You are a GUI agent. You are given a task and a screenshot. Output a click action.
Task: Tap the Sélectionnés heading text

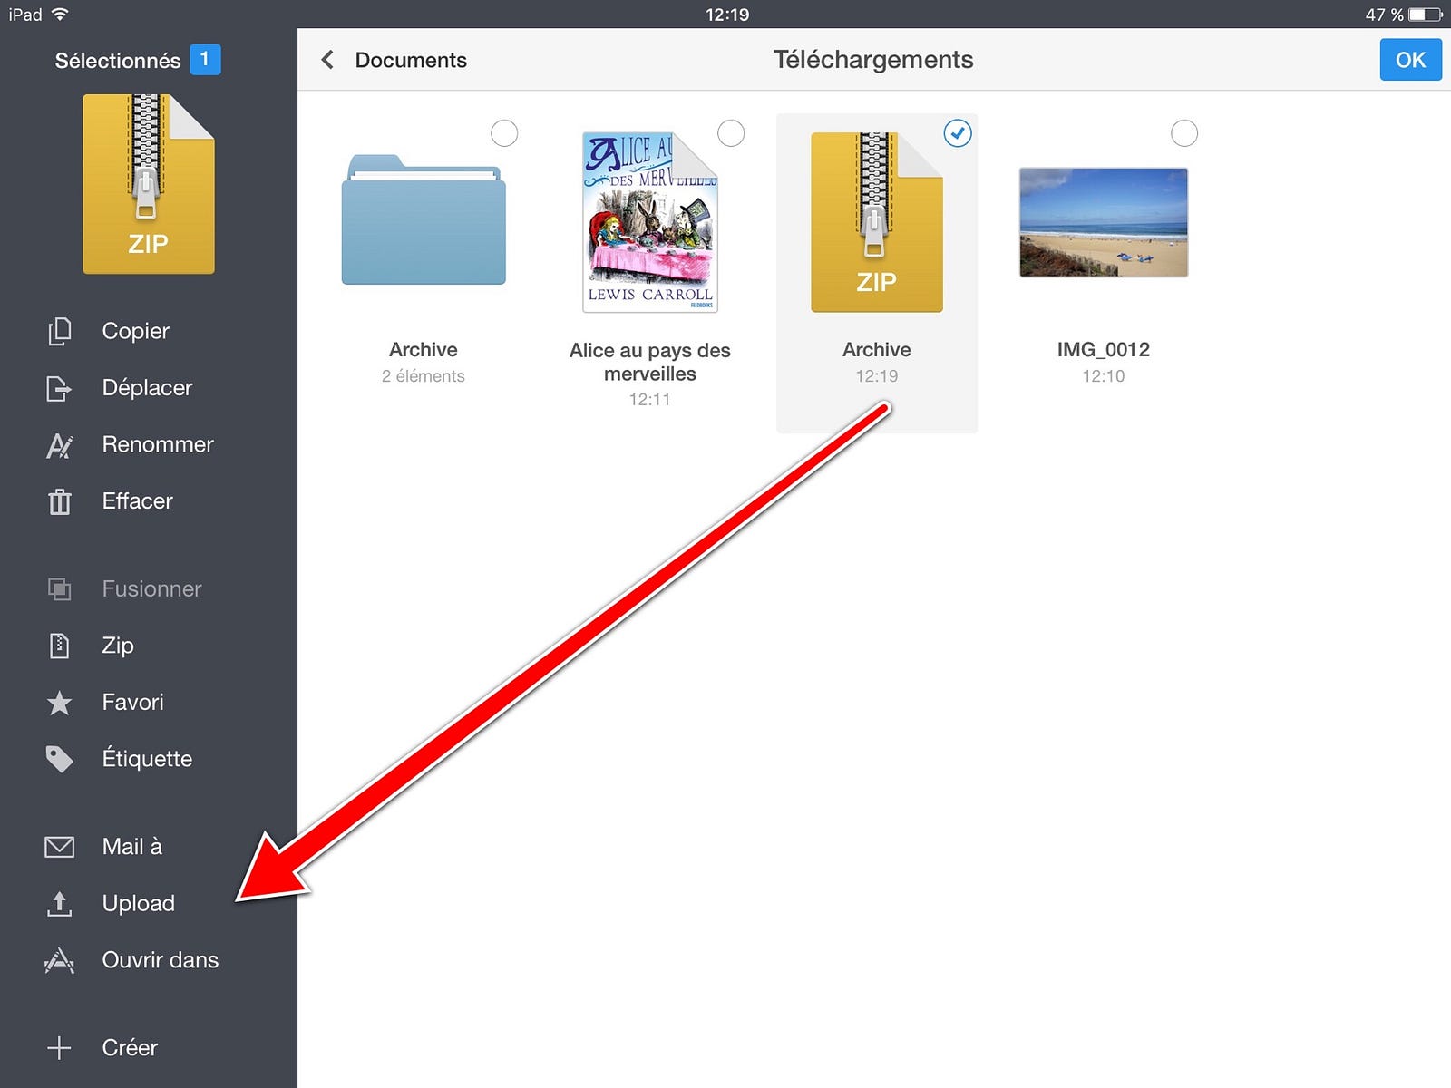click(x=118, y=61)
